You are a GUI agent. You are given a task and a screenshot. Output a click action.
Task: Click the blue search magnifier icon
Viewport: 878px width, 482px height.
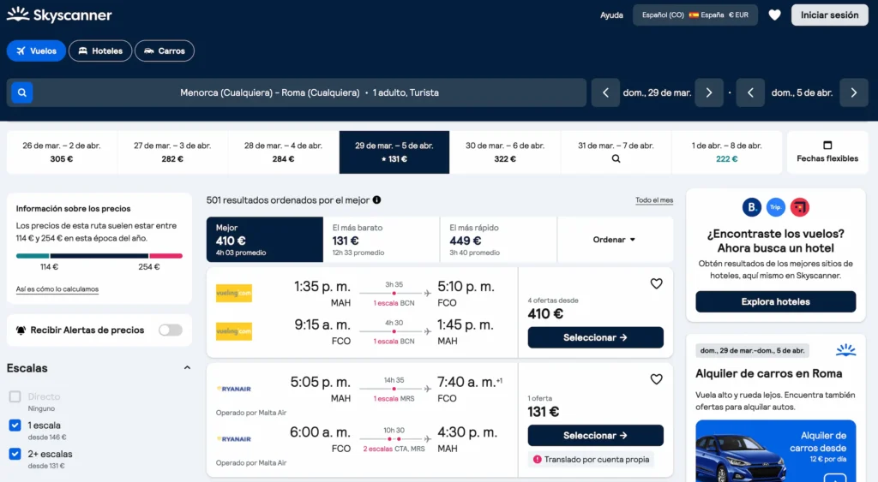point(21,92)
